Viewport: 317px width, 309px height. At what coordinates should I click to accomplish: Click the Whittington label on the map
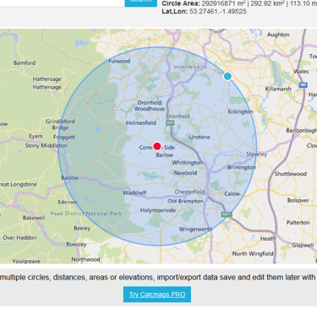187,163
